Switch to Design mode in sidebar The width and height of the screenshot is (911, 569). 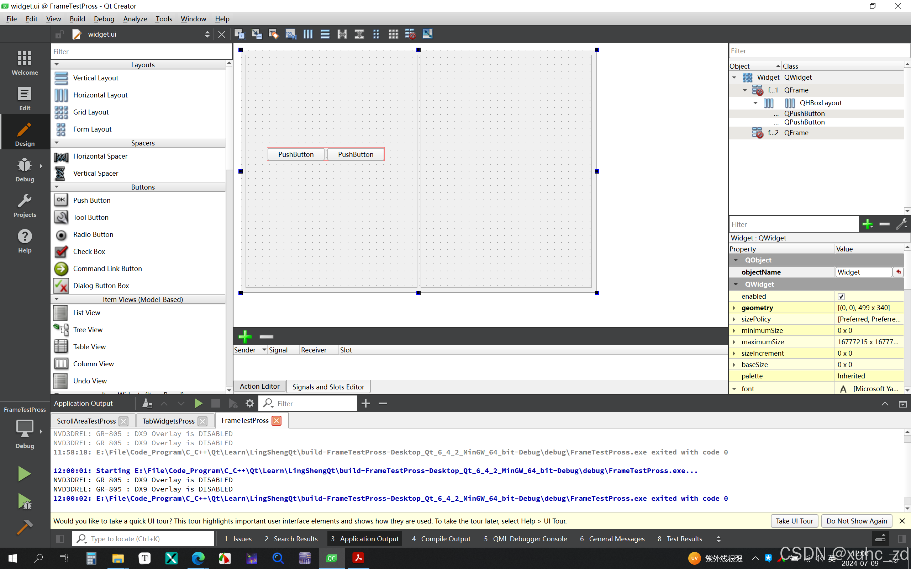[25, 134]
